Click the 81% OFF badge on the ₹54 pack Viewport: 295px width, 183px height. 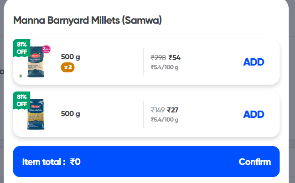(x=21, y=48)
